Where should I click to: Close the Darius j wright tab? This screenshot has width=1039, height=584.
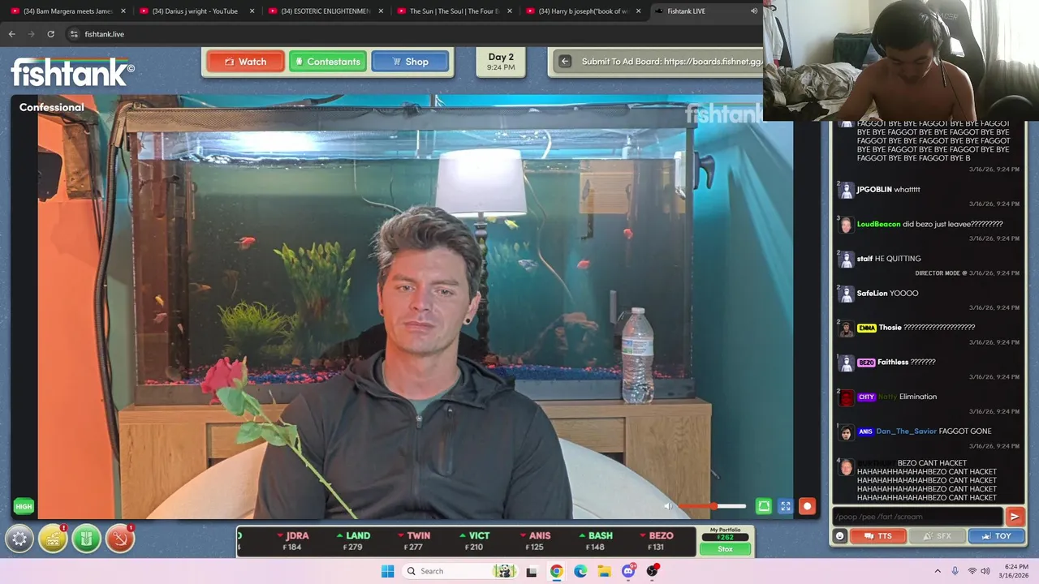(252, 11)
